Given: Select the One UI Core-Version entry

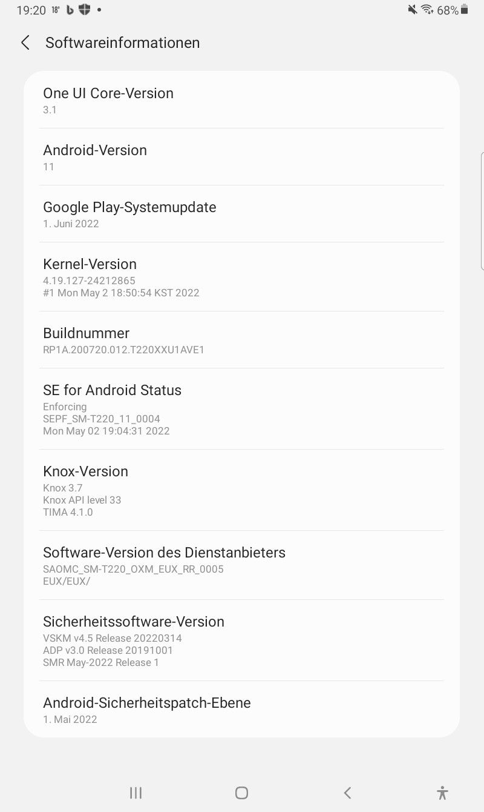Looking at the screenshot, I should tap(242, 100).
